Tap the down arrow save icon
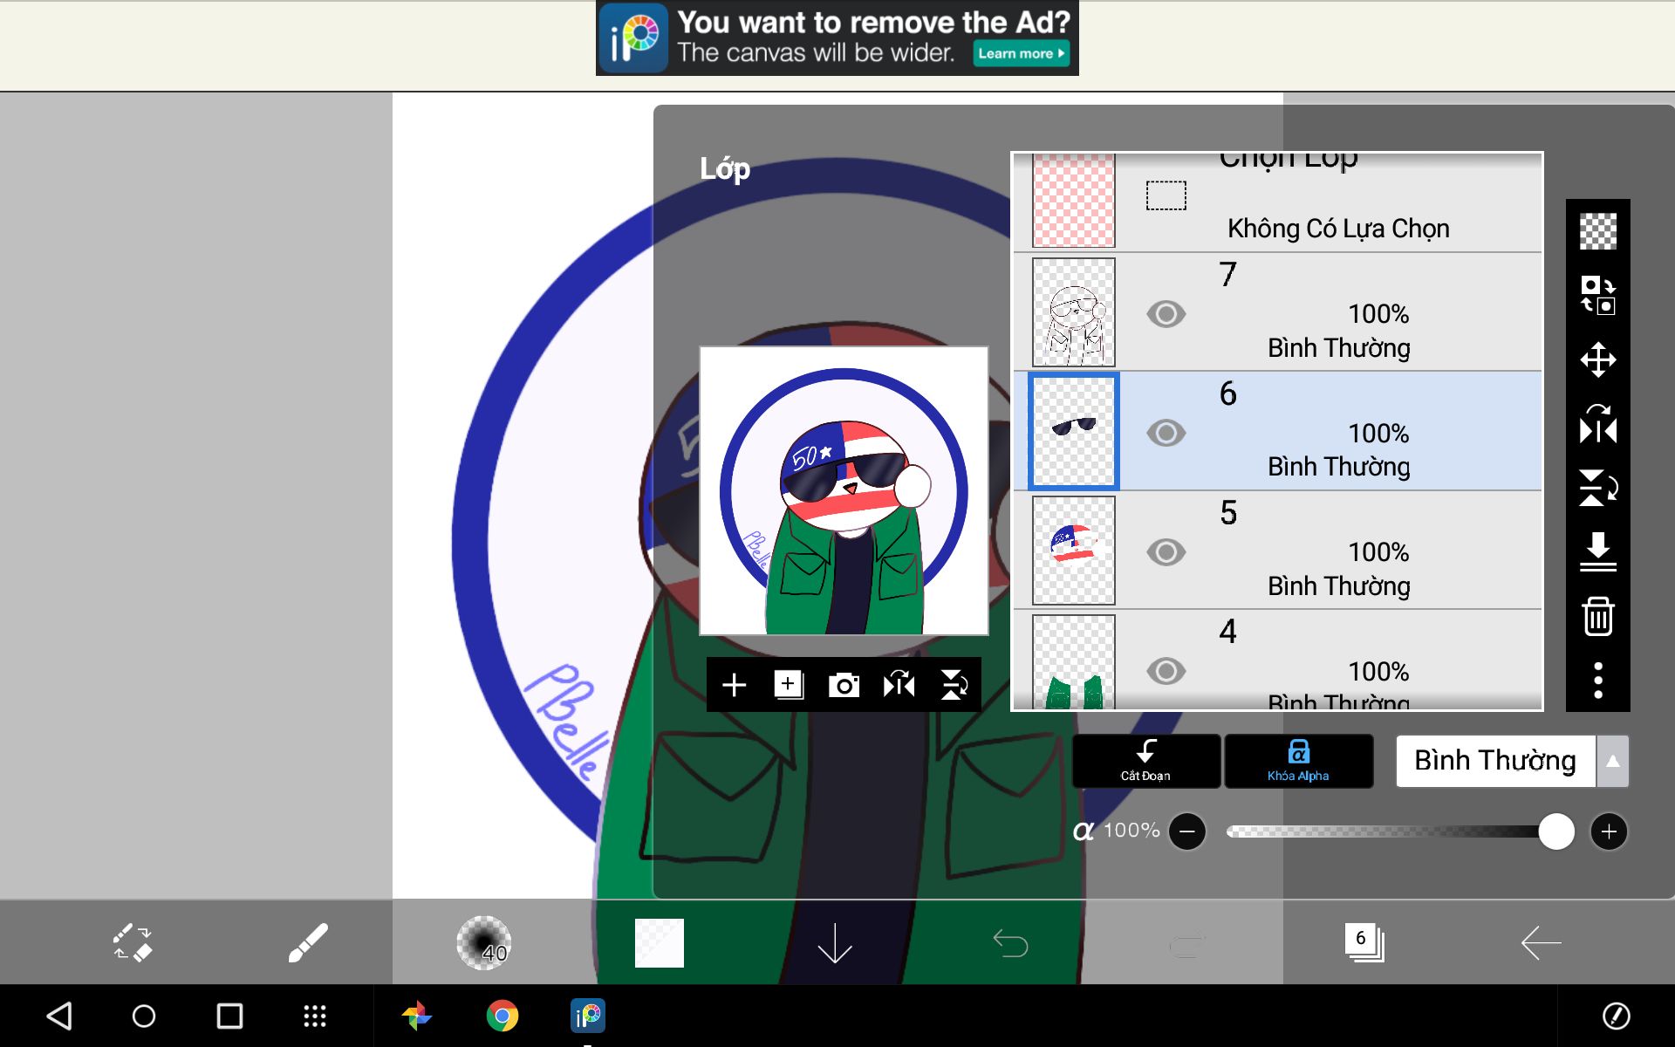The width and height of the screenshot is (1675, 1047). coord(835,943)
